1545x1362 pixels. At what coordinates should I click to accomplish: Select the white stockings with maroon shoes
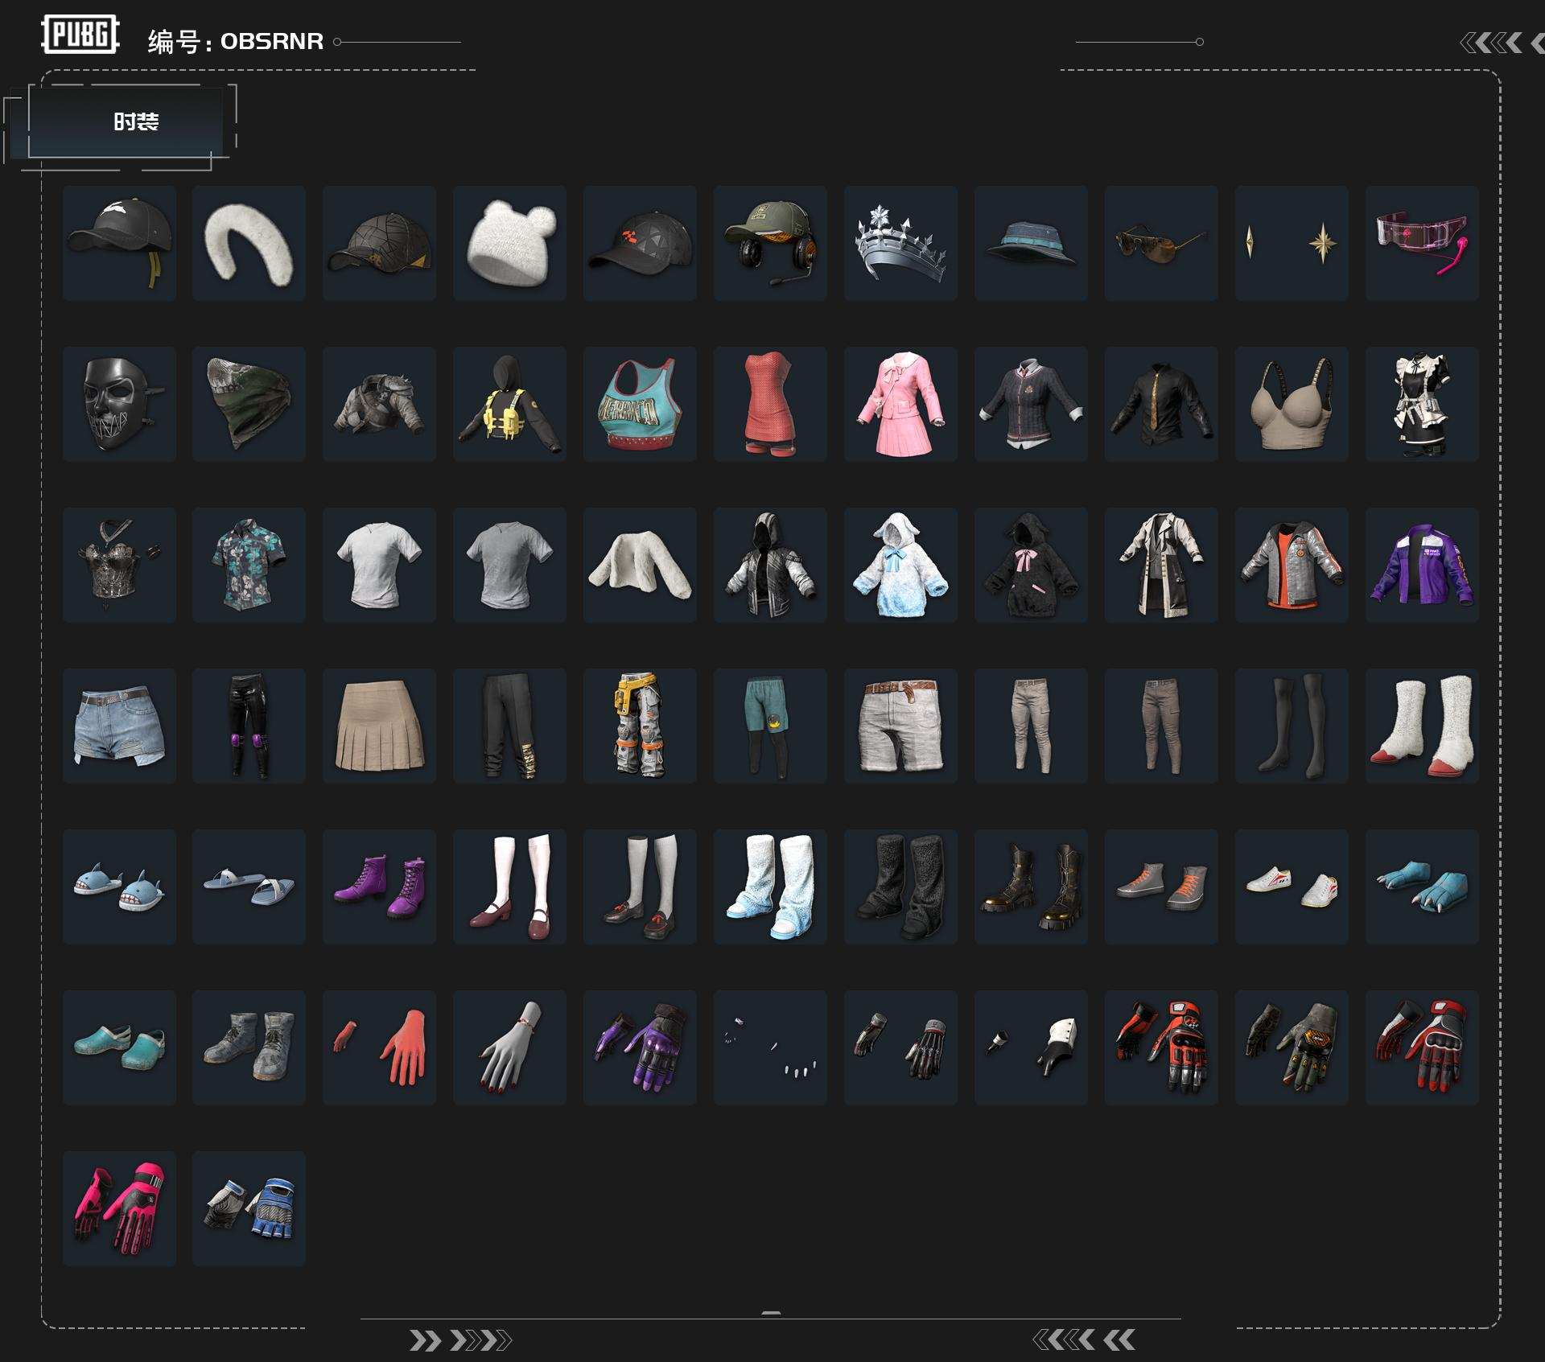(509, 887)
